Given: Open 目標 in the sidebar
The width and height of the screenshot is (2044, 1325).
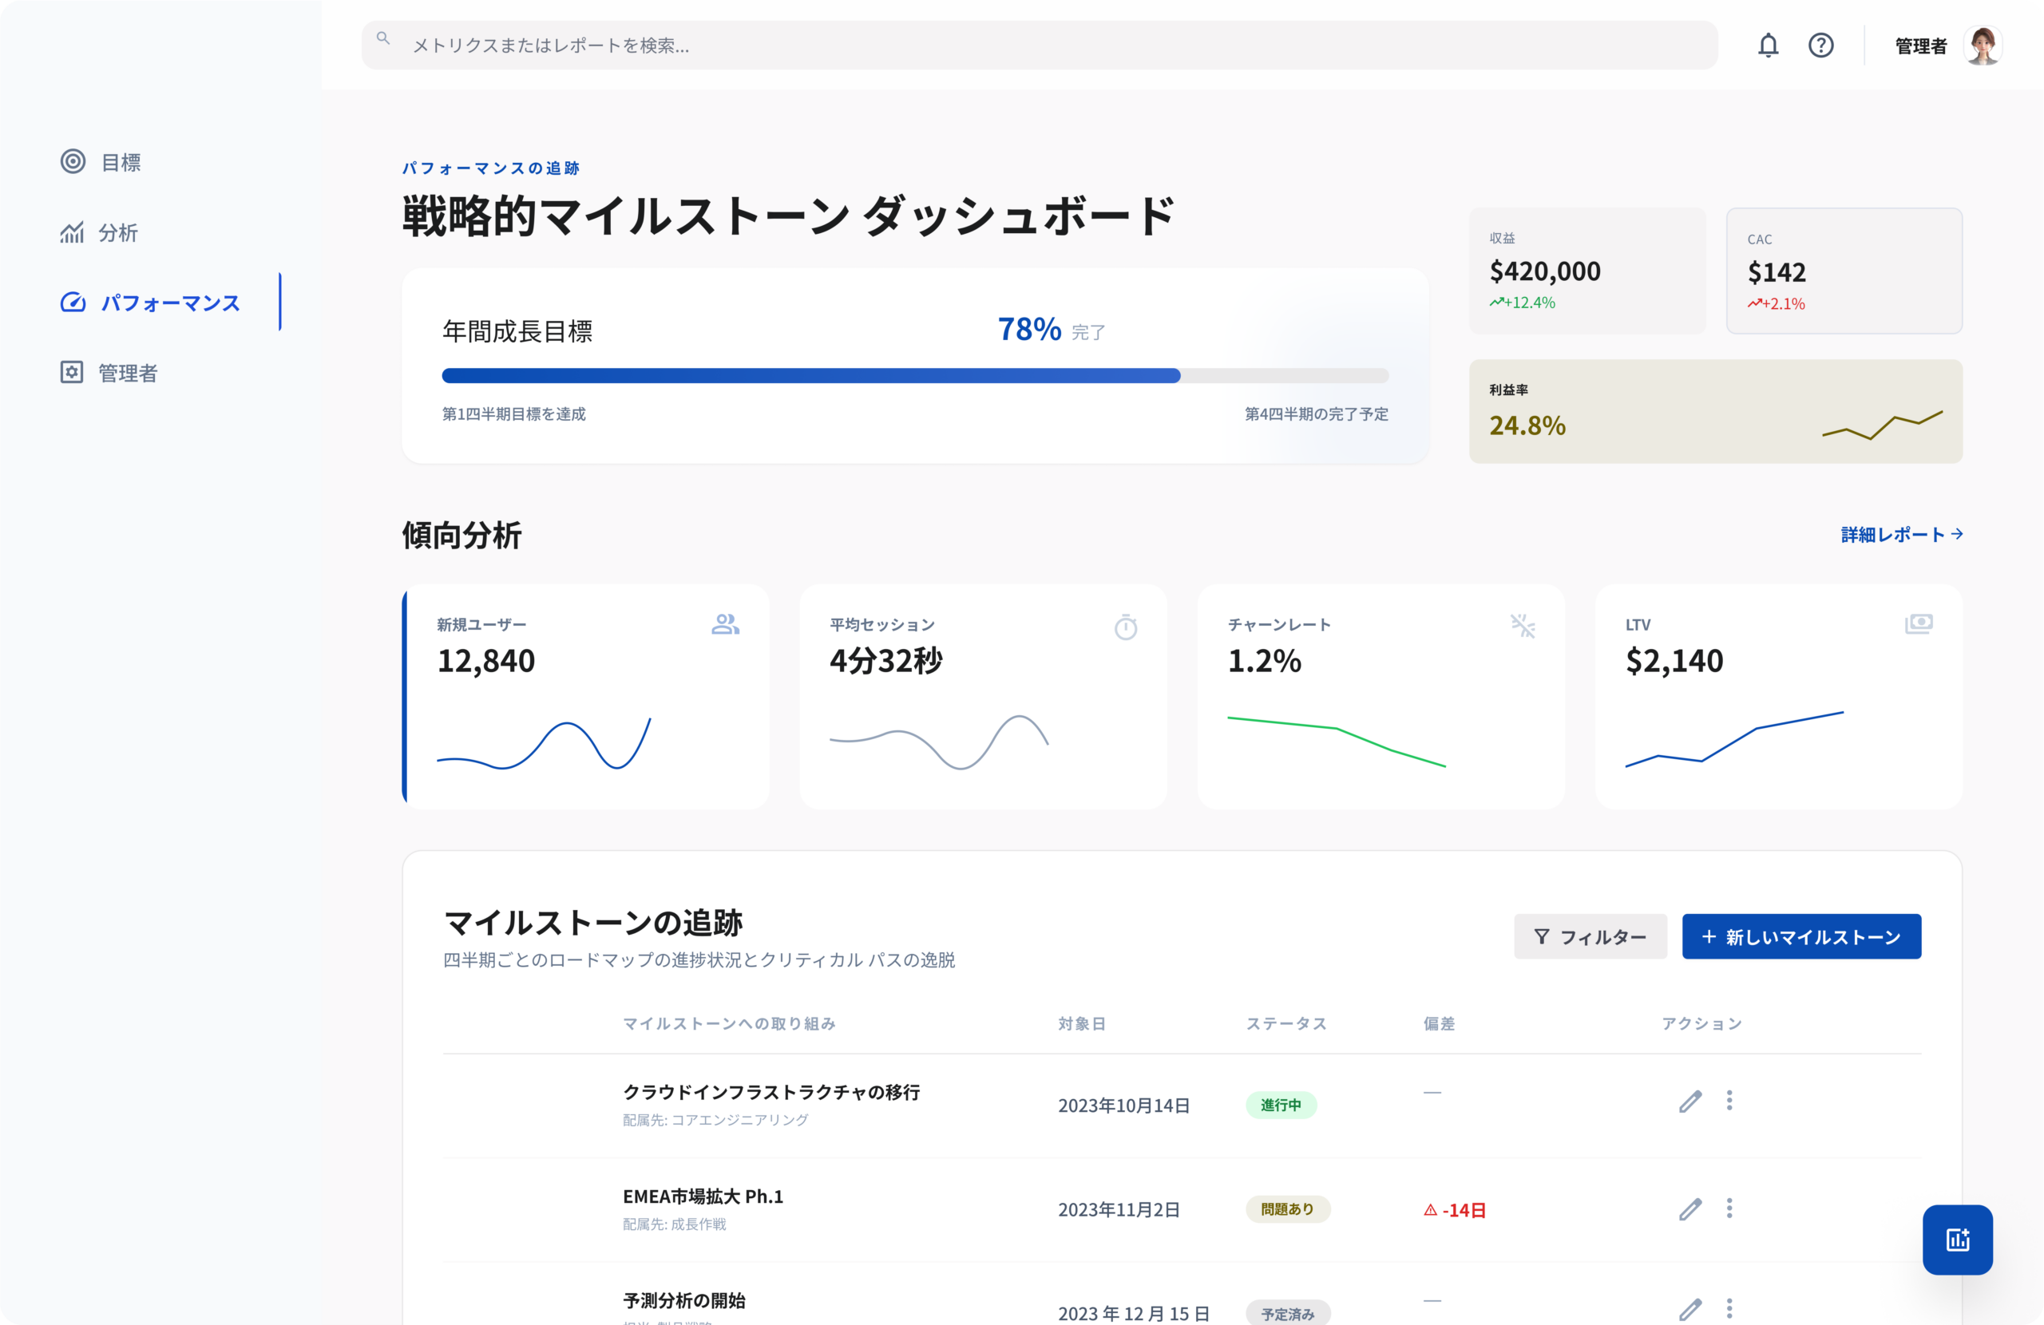Looking at the screenshot, I should 121,161.
